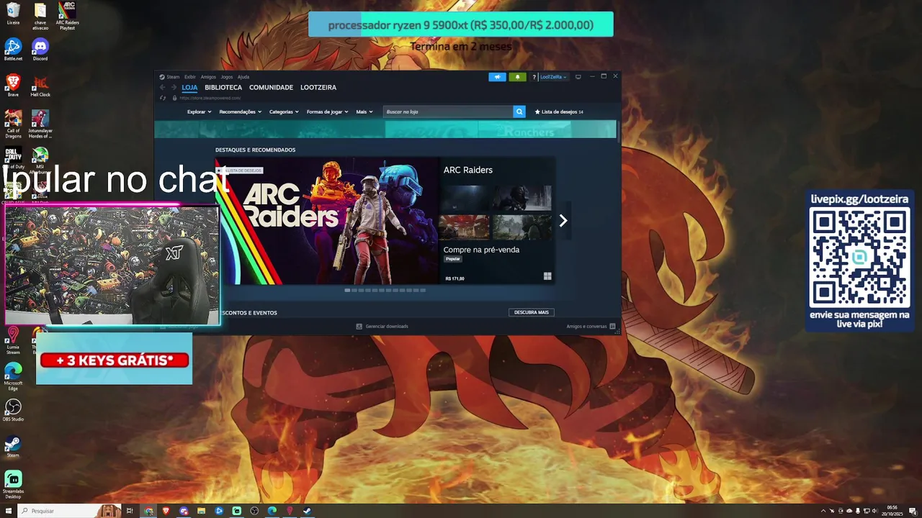Launch OBS Studio from desktop
Viewport: 922px width, 518px height.
point(13,411)
